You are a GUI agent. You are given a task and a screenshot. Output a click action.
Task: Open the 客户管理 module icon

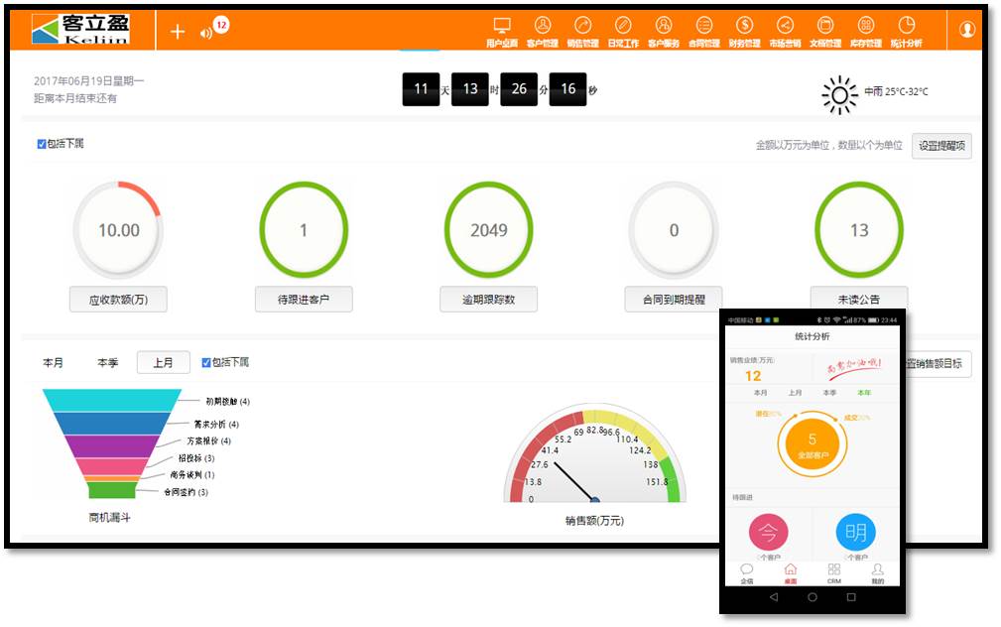pyautogui.click(x=542, y=28)
